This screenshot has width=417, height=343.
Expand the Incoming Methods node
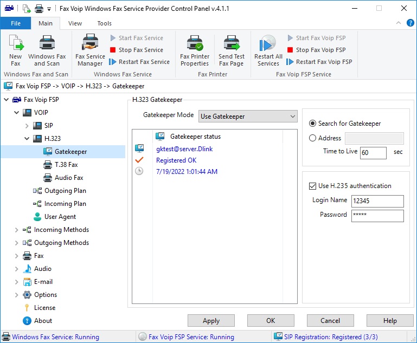point(16,230)
